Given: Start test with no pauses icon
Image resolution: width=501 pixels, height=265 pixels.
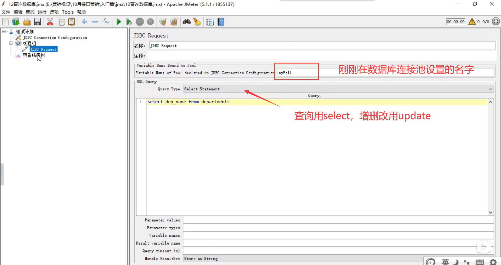Looking at the screenshot, I should [x=129, y=22].
